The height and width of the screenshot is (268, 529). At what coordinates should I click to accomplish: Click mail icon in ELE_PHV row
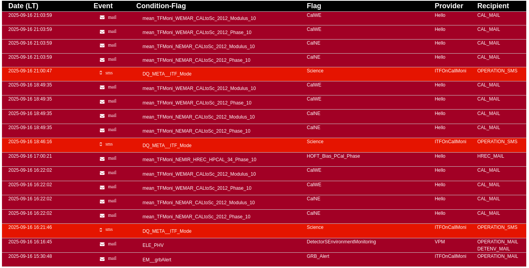(x=102, y=244)
